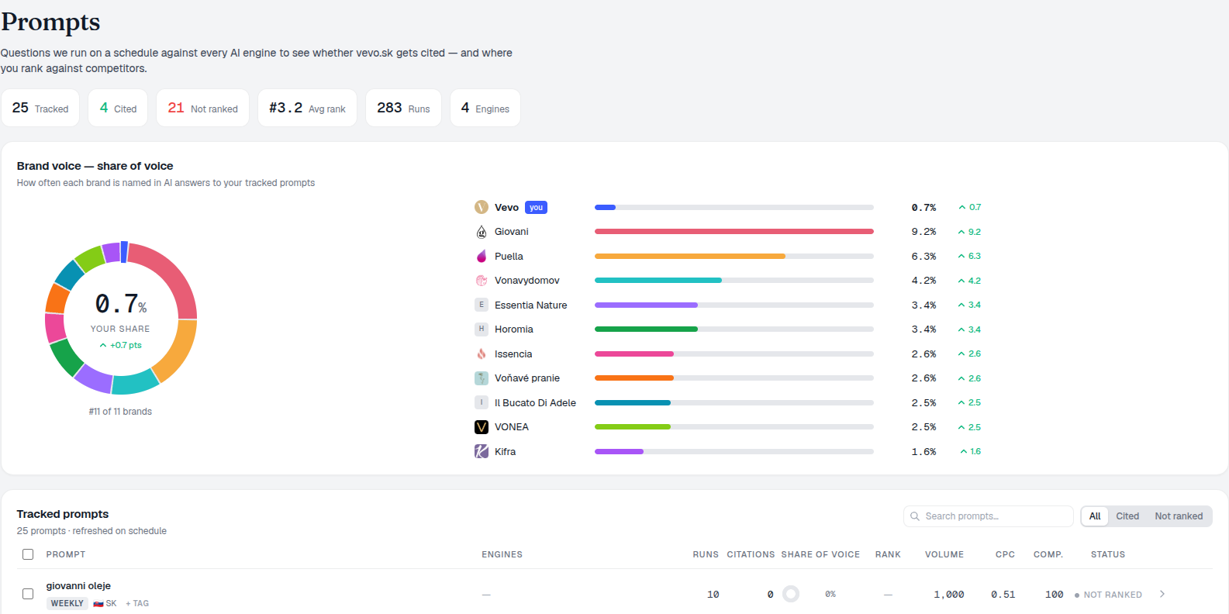Sort by the COMP. column header

click(1048, 554)
